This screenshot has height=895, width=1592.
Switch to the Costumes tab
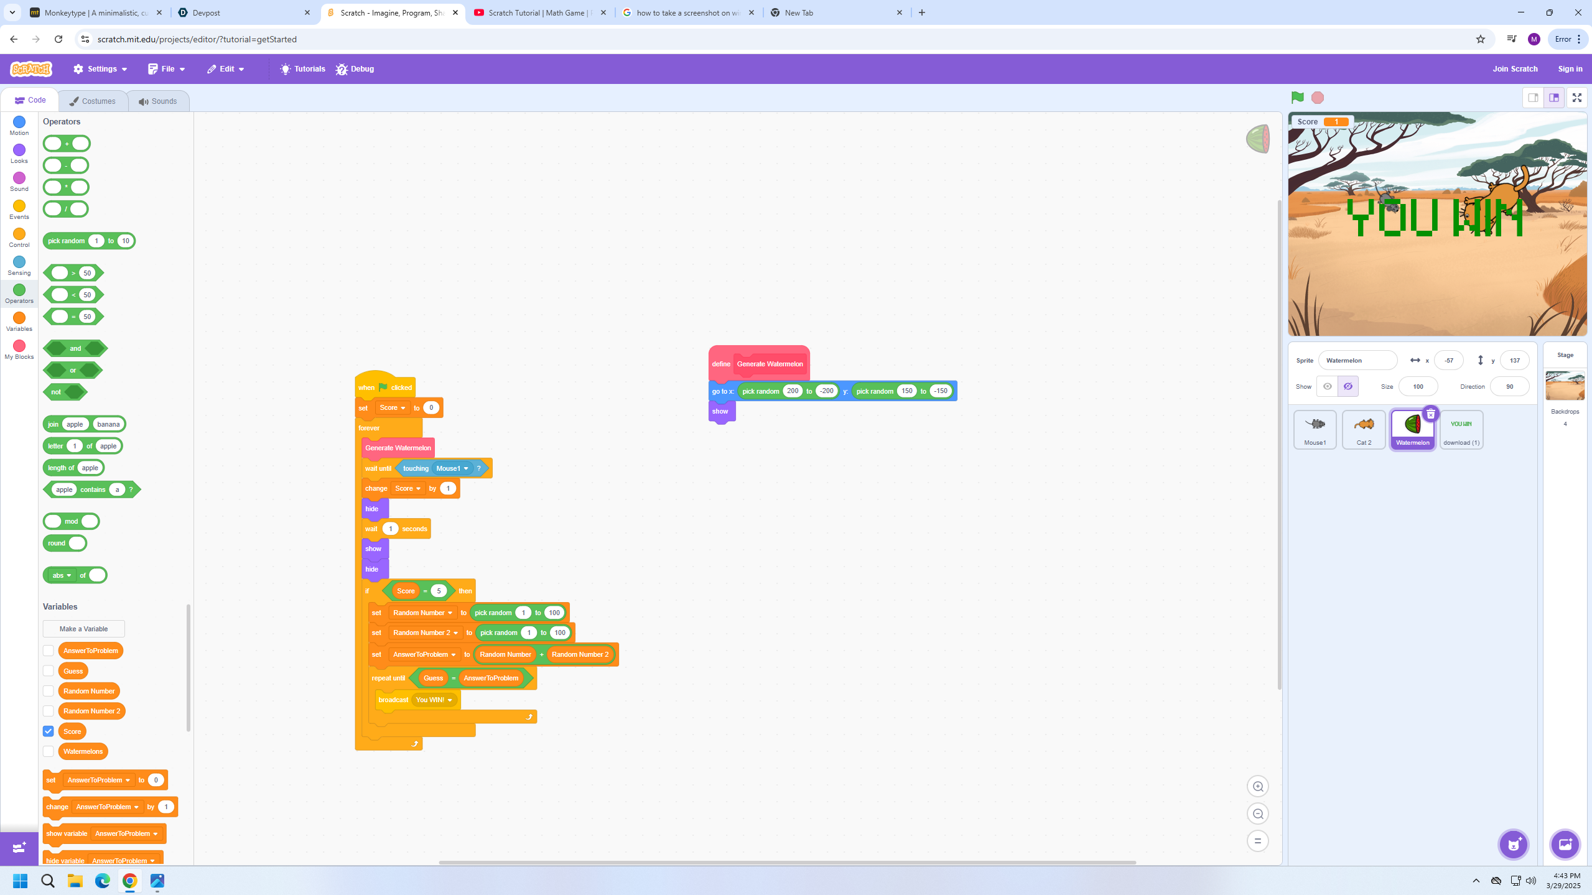(93, 101)
